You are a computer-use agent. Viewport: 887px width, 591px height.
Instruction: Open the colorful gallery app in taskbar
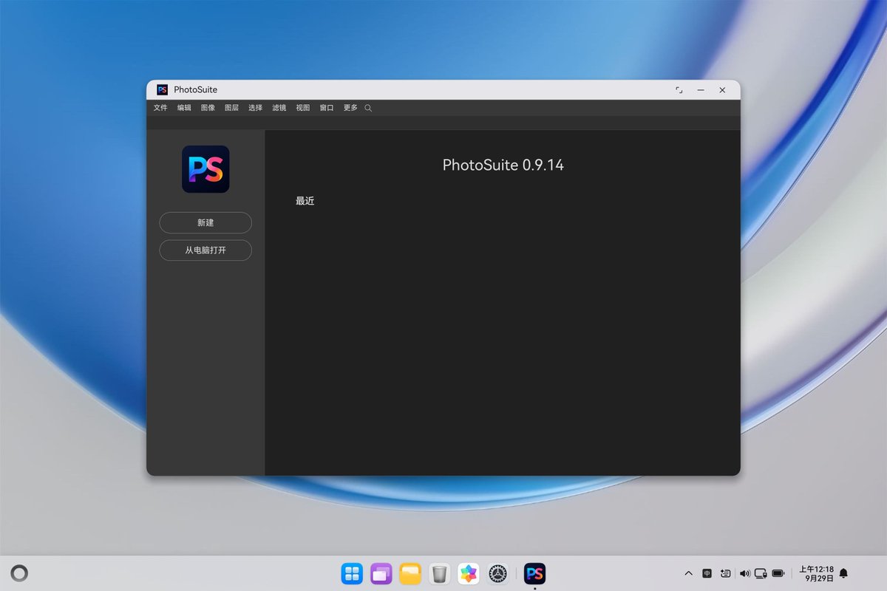coord(469,573)
